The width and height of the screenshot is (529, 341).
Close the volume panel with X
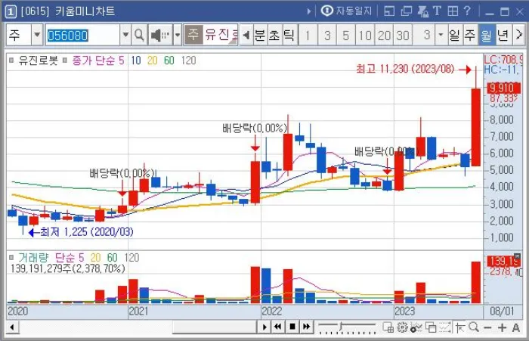tap(517, 256)
